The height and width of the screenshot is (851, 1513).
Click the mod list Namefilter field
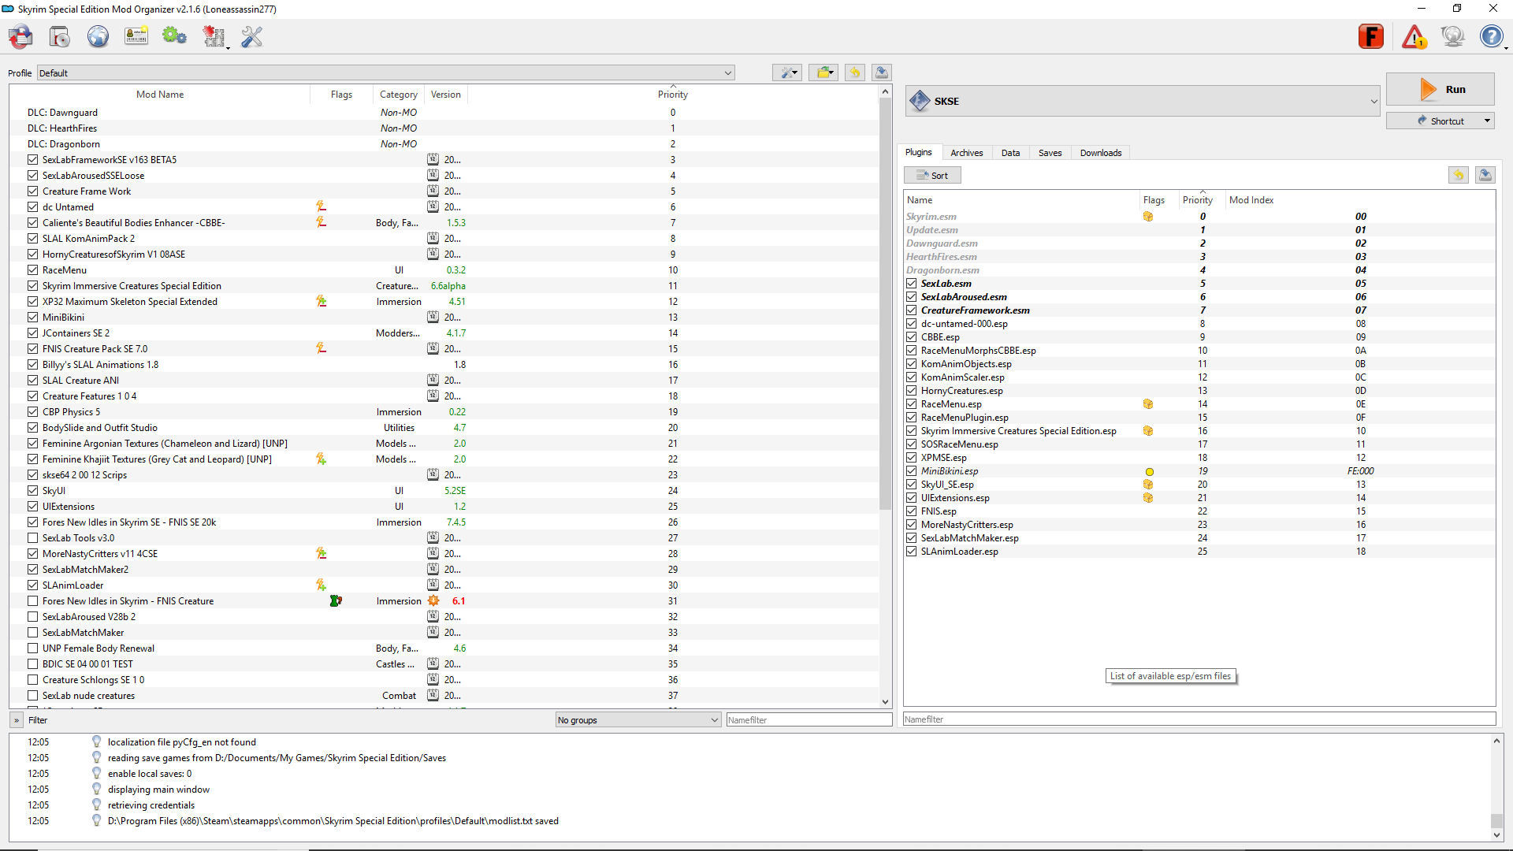(809, 719)
